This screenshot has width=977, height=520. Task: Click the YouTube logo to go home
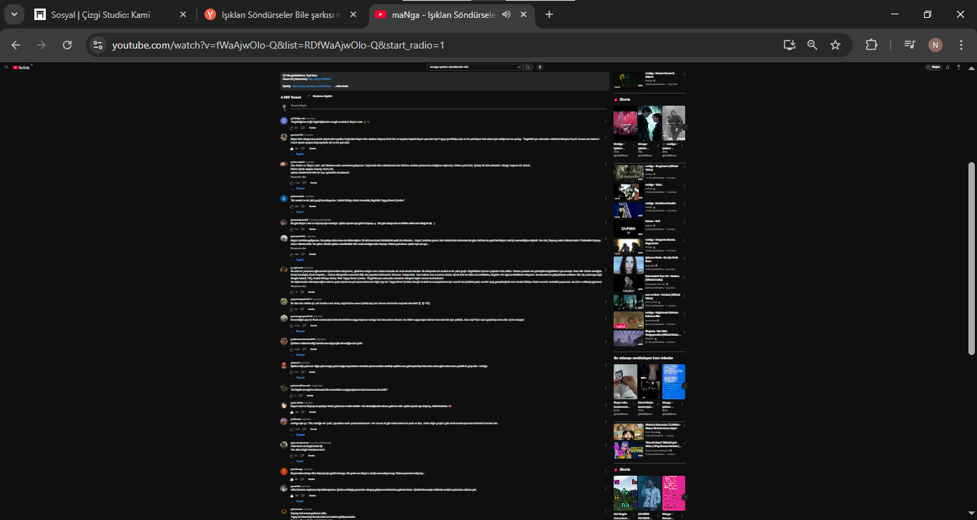[21, 67]
